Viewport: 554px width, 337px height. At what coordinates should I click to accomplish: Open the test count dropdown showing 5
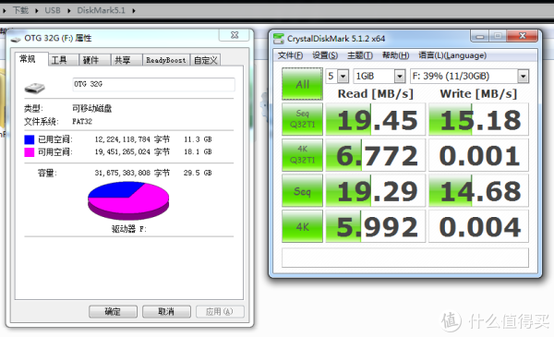[337, 76]
